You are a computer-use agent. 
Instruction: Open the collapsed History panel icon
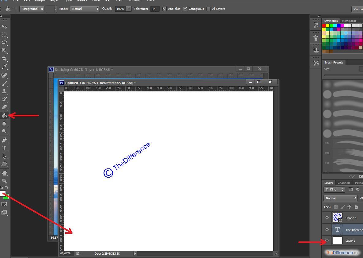coord(316,25)
